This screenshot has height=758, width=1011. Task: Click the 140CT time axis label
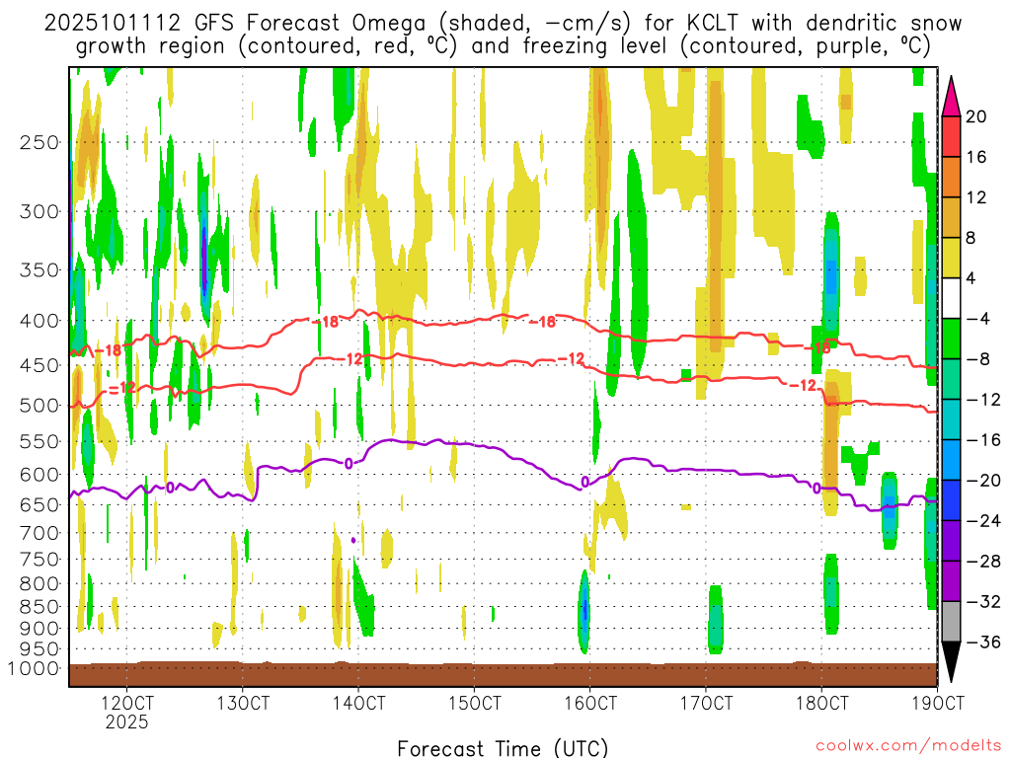pos(358,703)
